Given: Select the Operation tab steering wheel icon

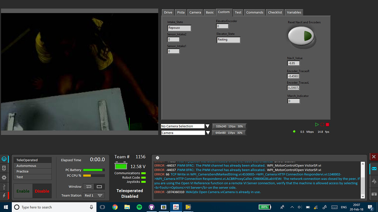Looking at the screenshot, I should (x=4, y=160).
